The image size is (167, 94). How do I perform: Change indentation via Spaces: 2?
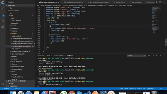point(133,89)
